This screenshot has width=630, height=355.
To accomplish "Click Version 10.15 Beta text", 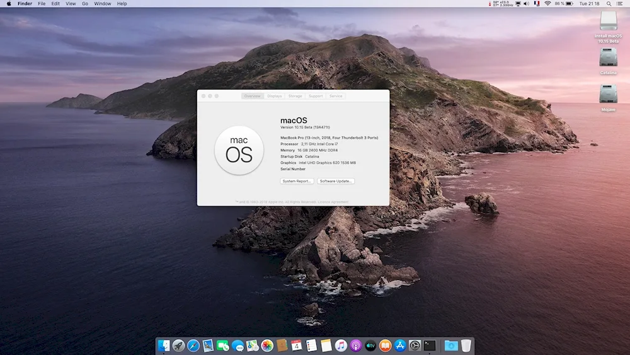I will (305, 127).
